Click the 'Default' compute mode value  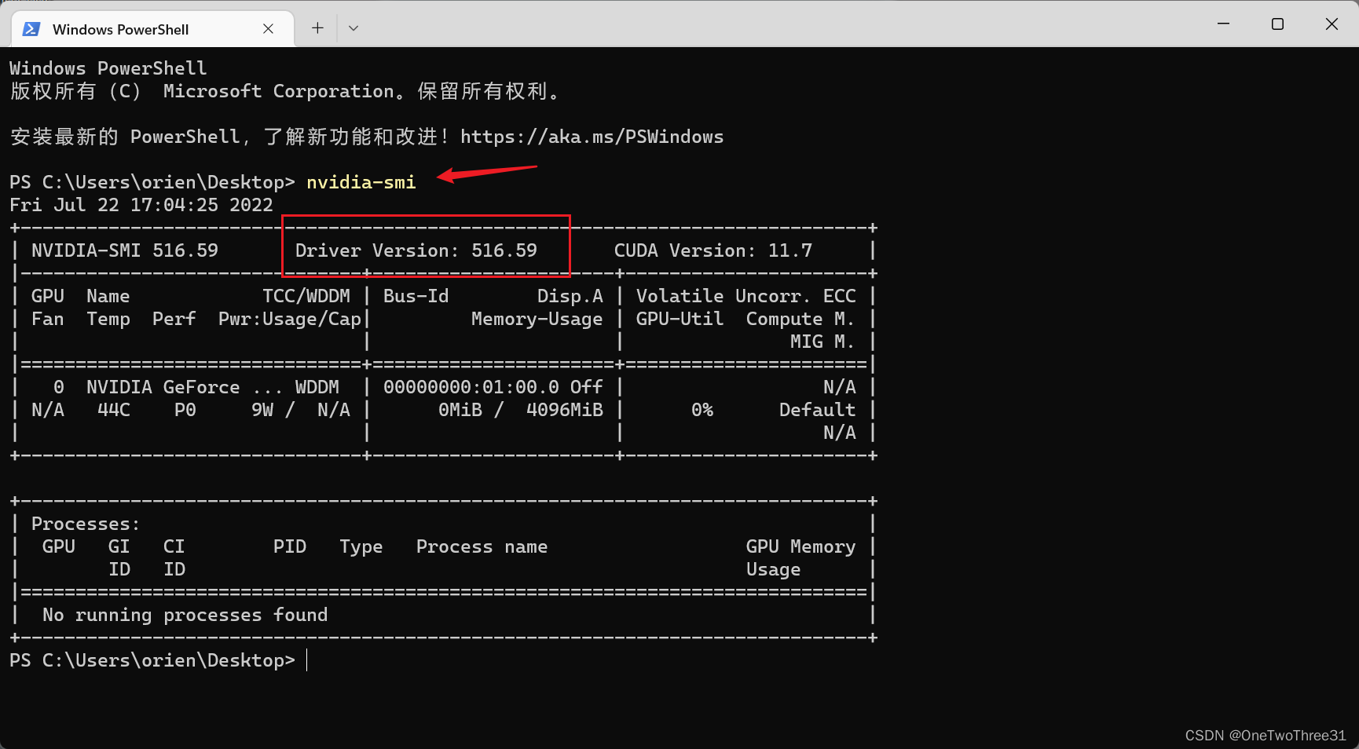point(817,410)
